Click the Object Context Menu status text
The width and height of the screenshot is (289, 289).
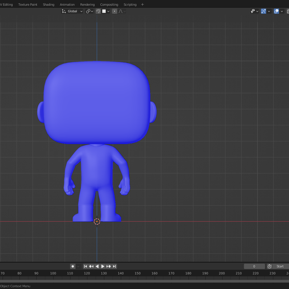point(15,286)
